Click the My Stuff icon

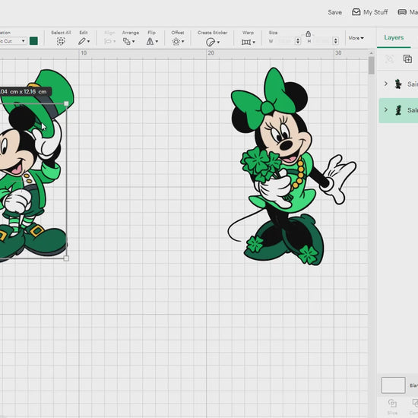click(356, 12)
